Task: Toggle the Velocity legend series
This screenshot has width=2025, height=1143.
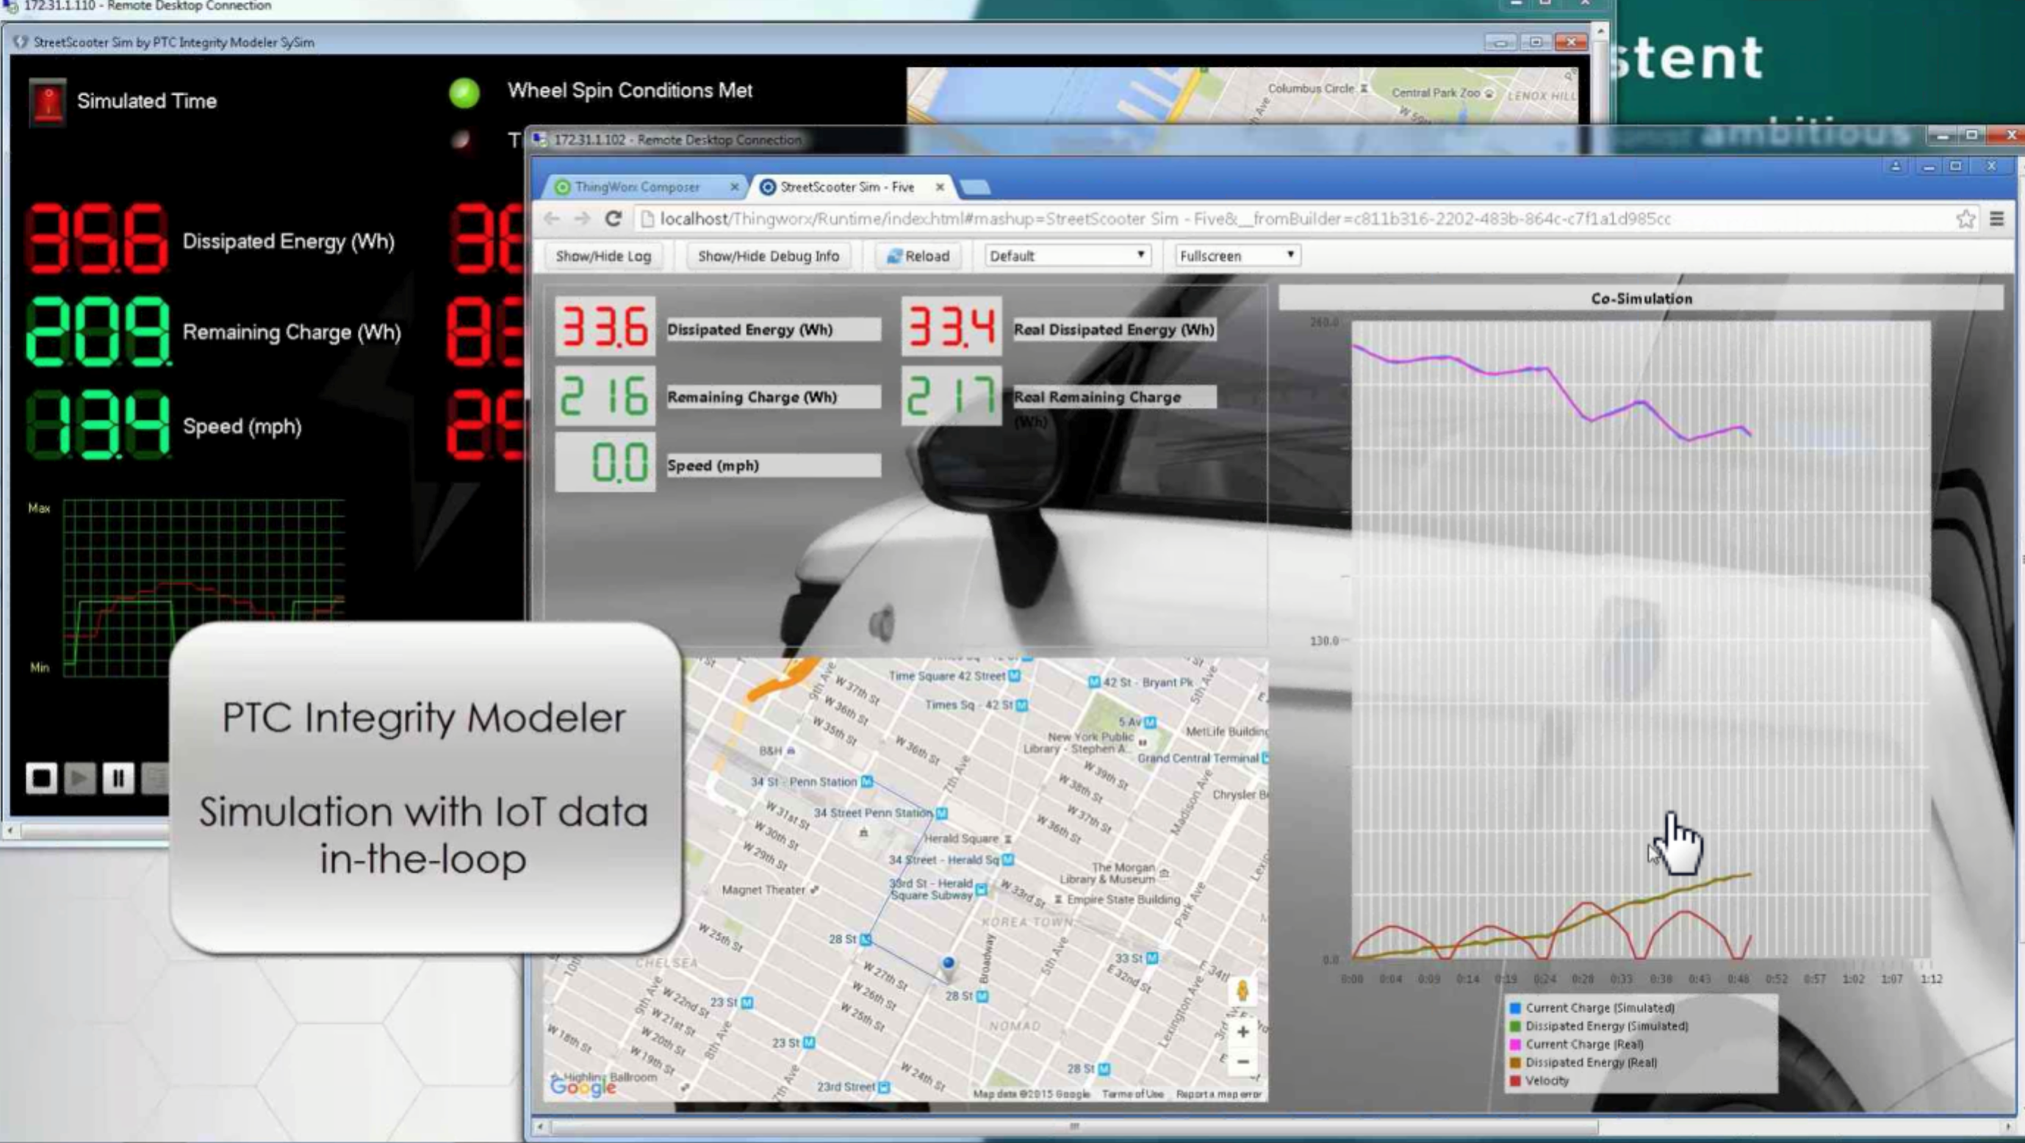Action: pyautogui.click(x=1546, y=1080)
